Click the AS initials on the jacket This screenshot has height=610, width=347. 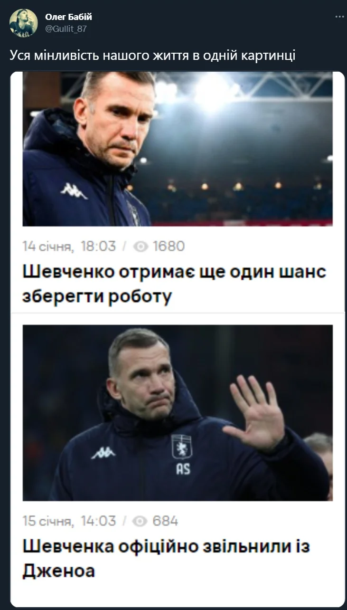(x=183, y=469)
